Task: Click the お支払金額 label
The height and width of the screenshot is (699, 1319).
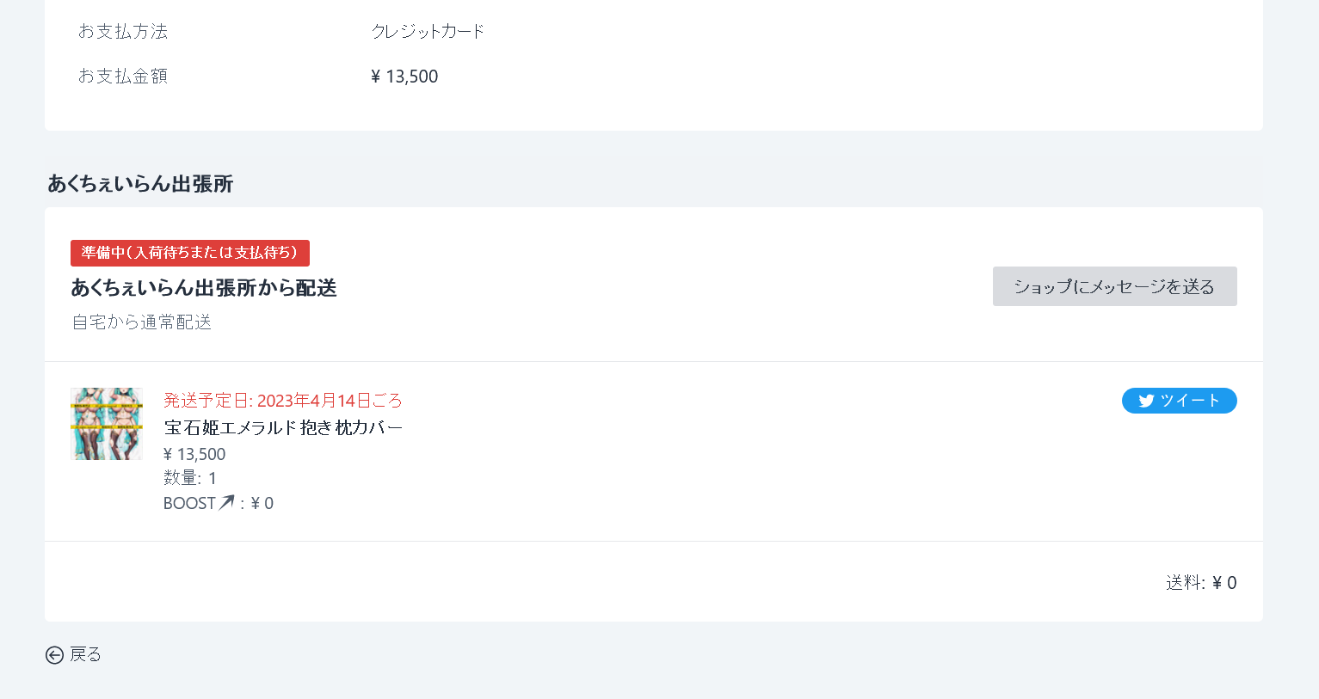Action: 123,76
